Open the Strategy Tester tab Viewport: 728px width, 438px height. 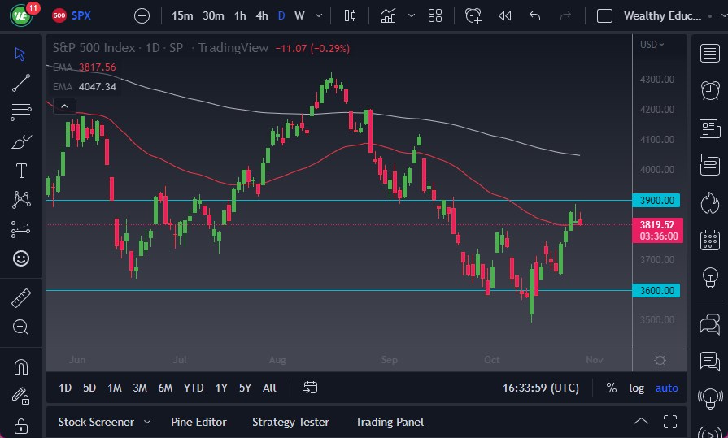pyautogui.click(x=290, y=422)
